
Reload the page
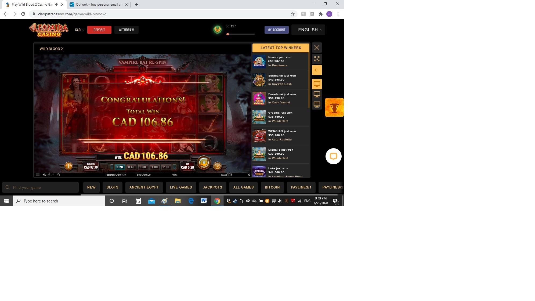pyautogui.click(x=23, y=14)
